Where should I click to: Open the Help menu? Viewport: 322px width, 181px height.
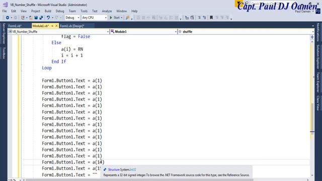pyautogui.click(x=134, y=11)
